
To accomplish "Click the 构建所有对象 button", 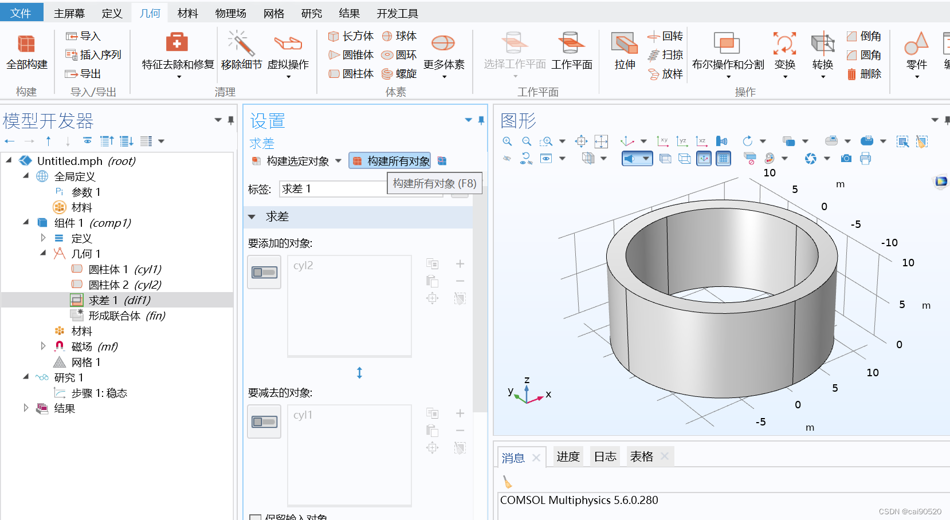I will (x=390, y=160).
